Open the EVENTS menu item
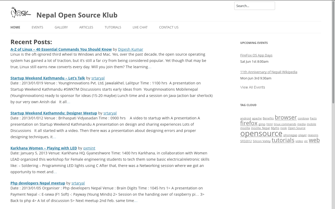The width and height of the screenshot is (335, 209). coord(37,27)
